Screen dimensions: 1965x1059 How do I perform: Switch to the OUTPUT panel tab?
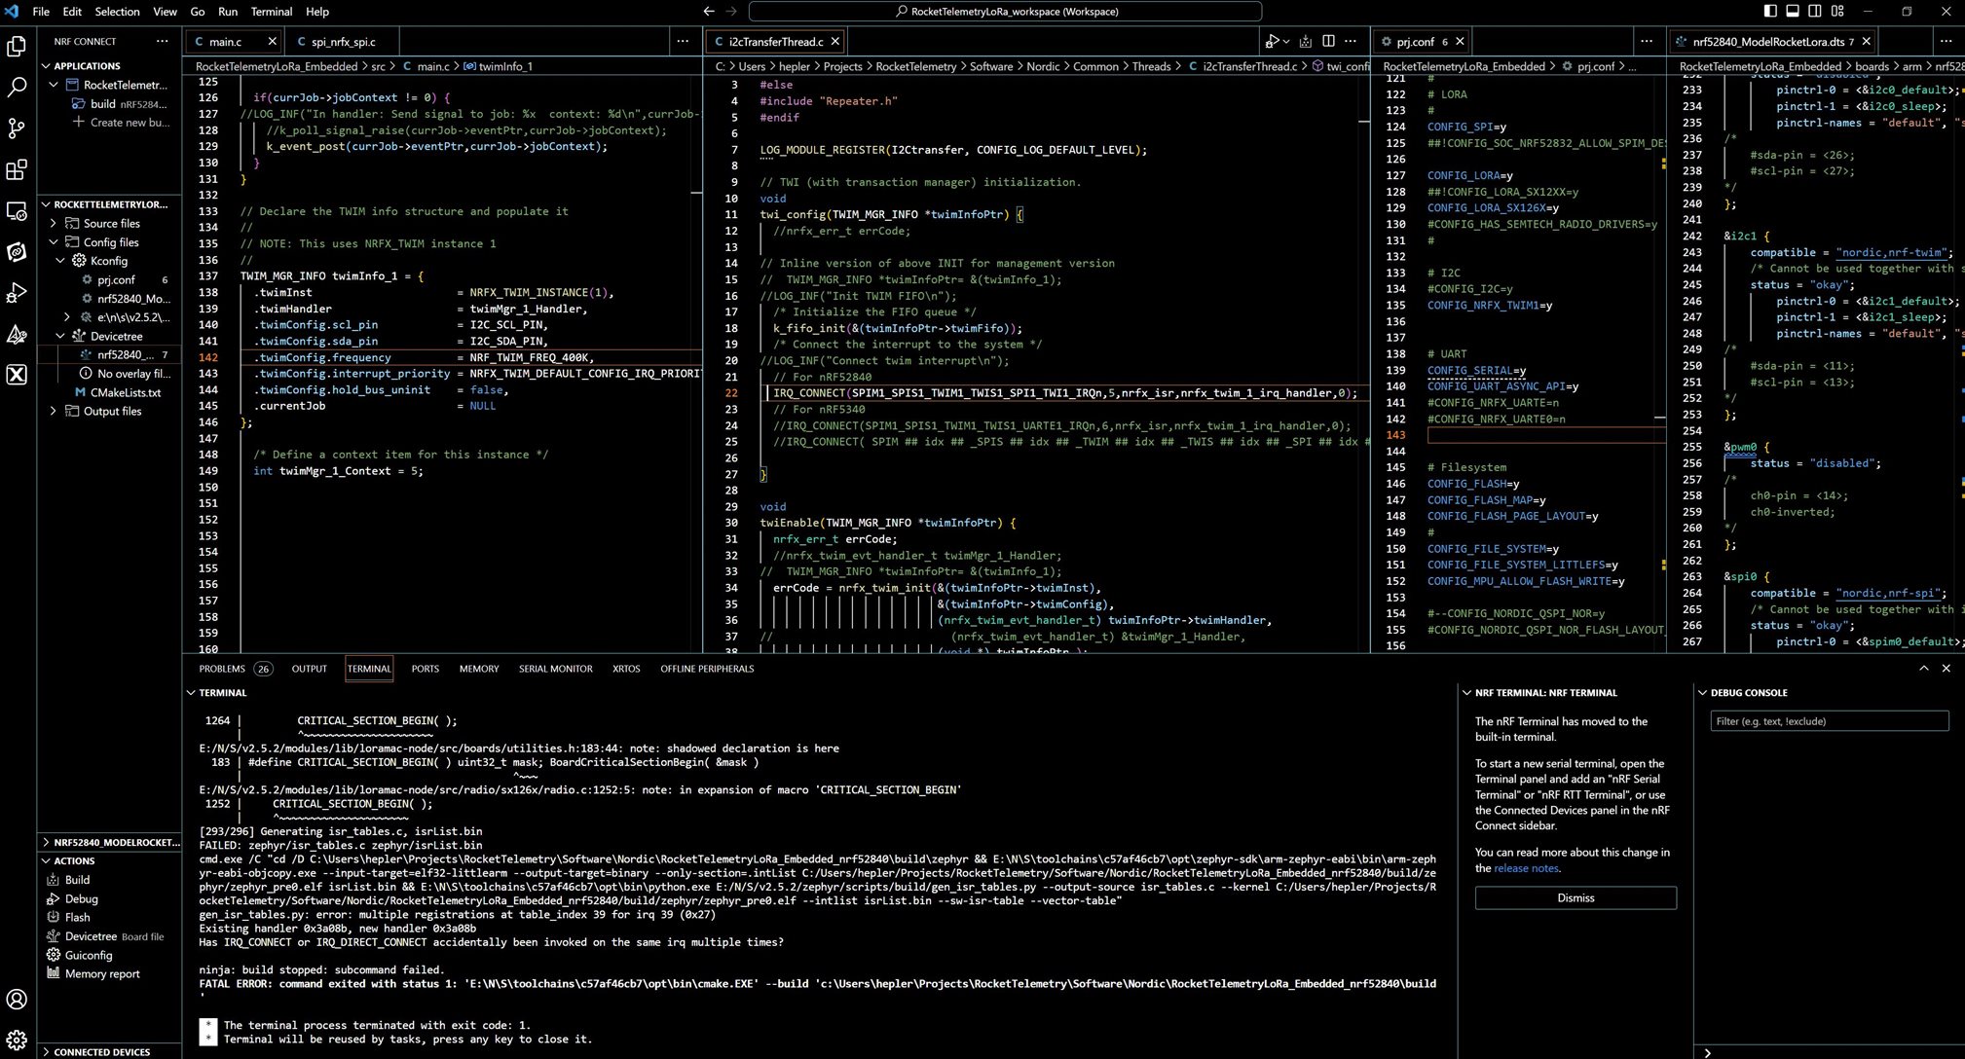tap(310, 669)
